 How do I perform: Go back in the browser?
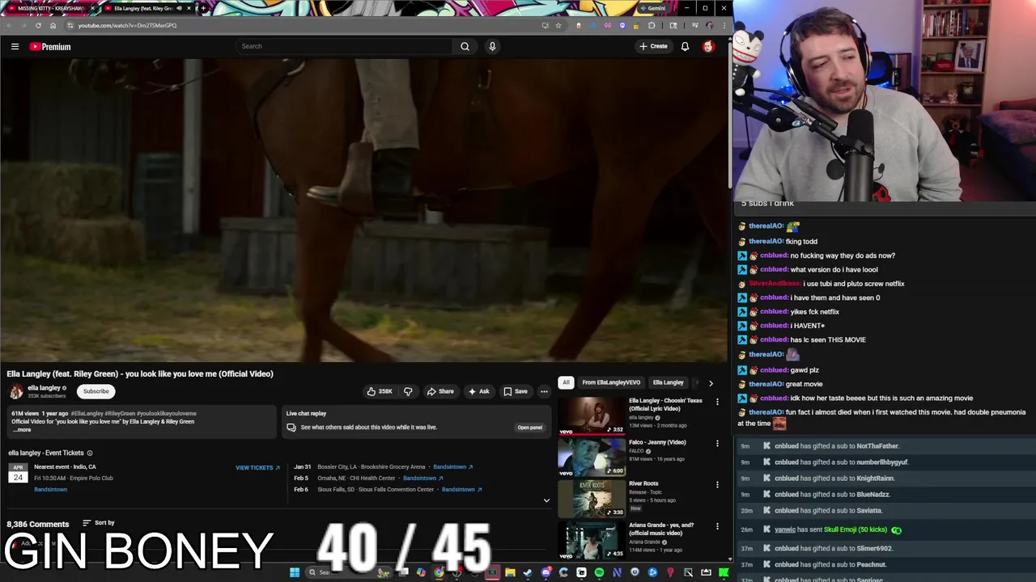(x=9, y=25)
